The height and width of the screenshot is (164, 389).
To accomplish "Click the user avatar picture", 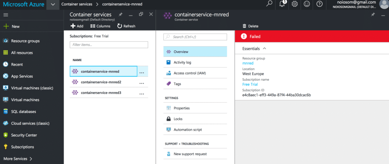I will (x=384, y=4).
